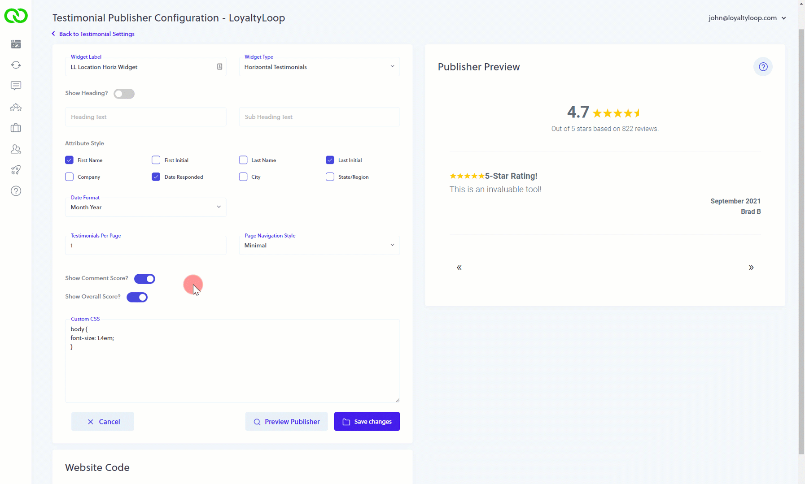Image resolution: width=805 pixels, height=484 pixels.
Task: Toggle the Show Overall Score switch
Action: coord(137,297)
